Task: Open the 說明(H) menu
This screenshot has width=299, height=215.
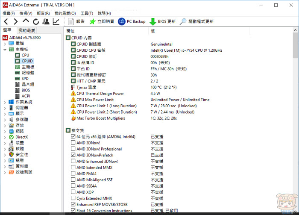Action: click(x=104, y=13)
